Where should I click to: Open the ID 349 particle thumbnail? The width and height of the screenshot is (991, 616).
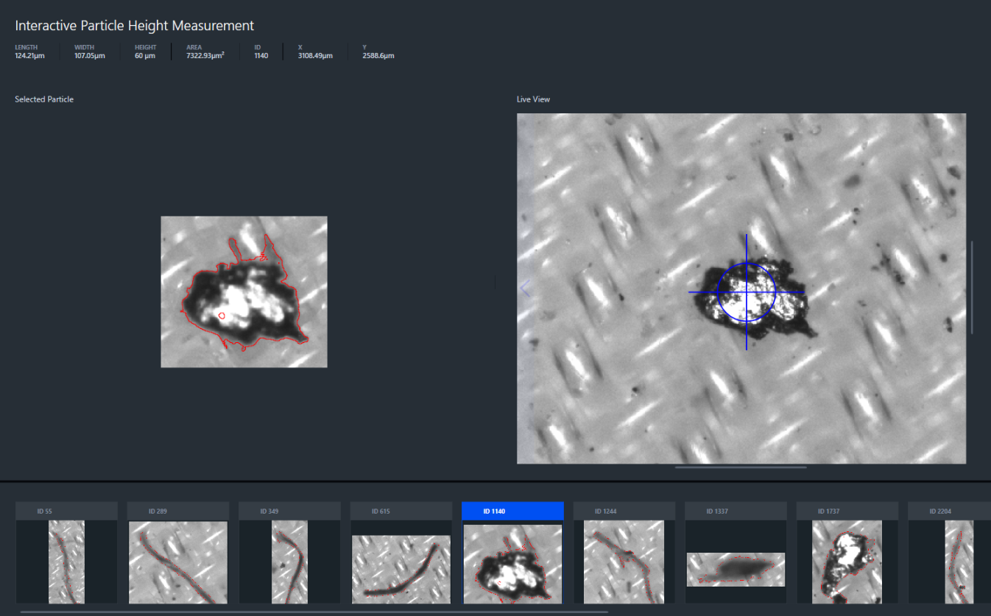[x=289, y=562]
